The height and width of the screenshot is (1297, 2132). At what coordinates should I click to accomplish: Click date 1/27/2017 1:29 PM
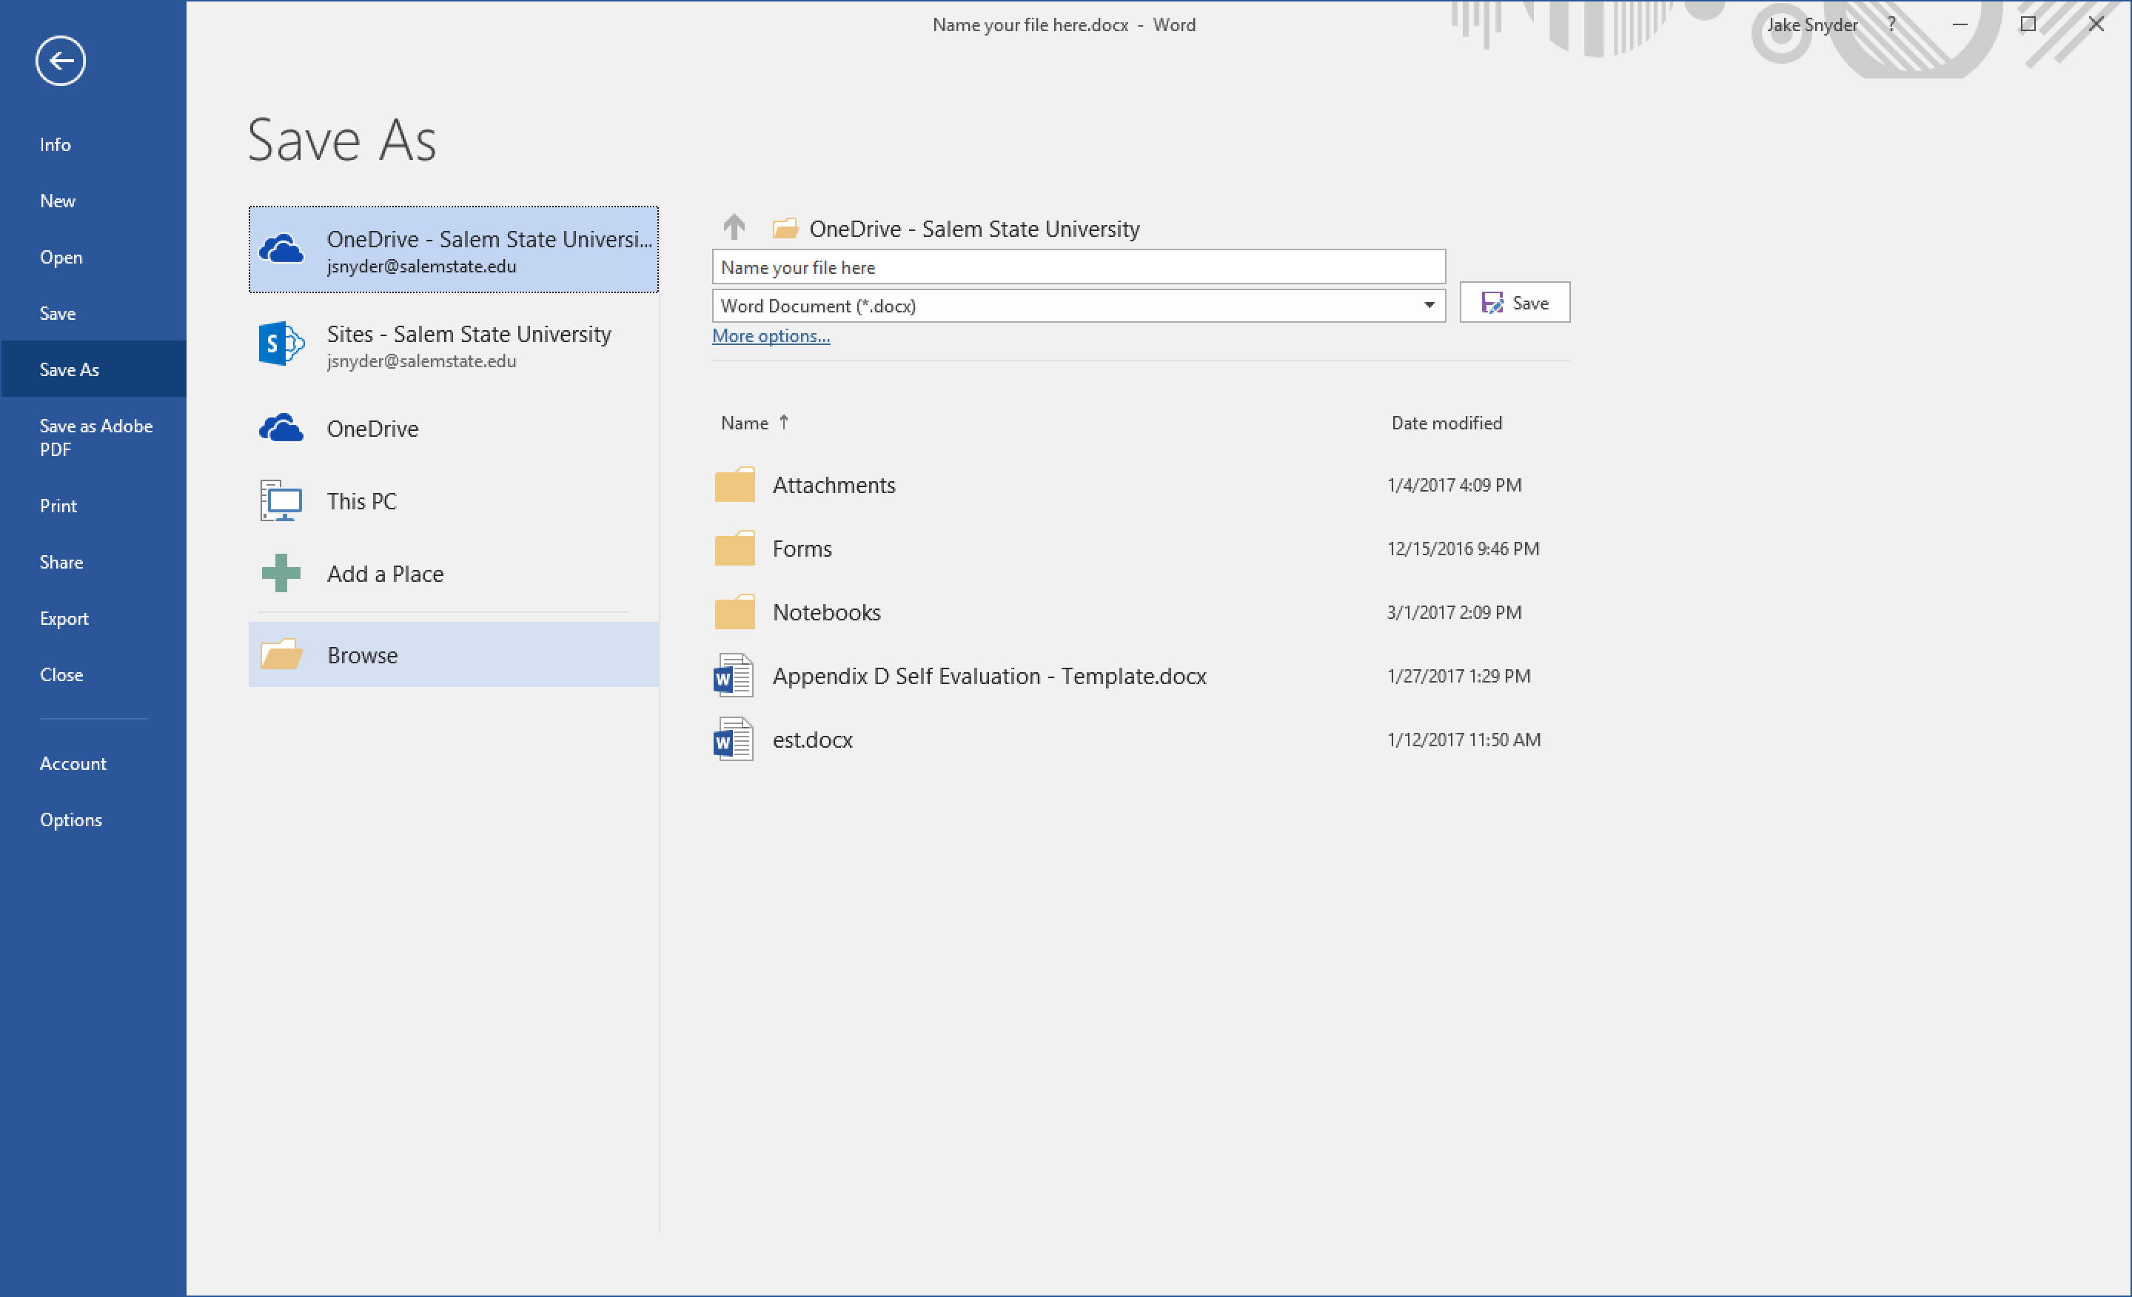pos(1459,677)
